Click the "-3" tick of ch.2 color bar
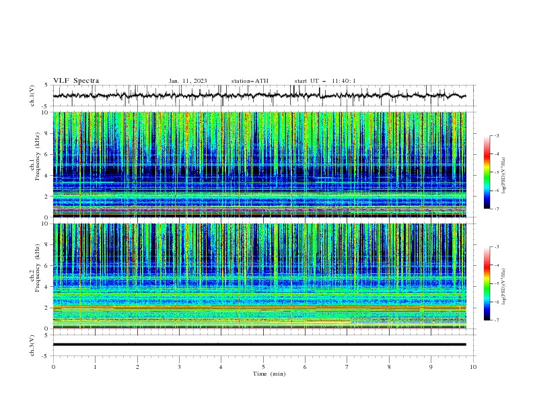533x412 pixels. coord(496,247)
